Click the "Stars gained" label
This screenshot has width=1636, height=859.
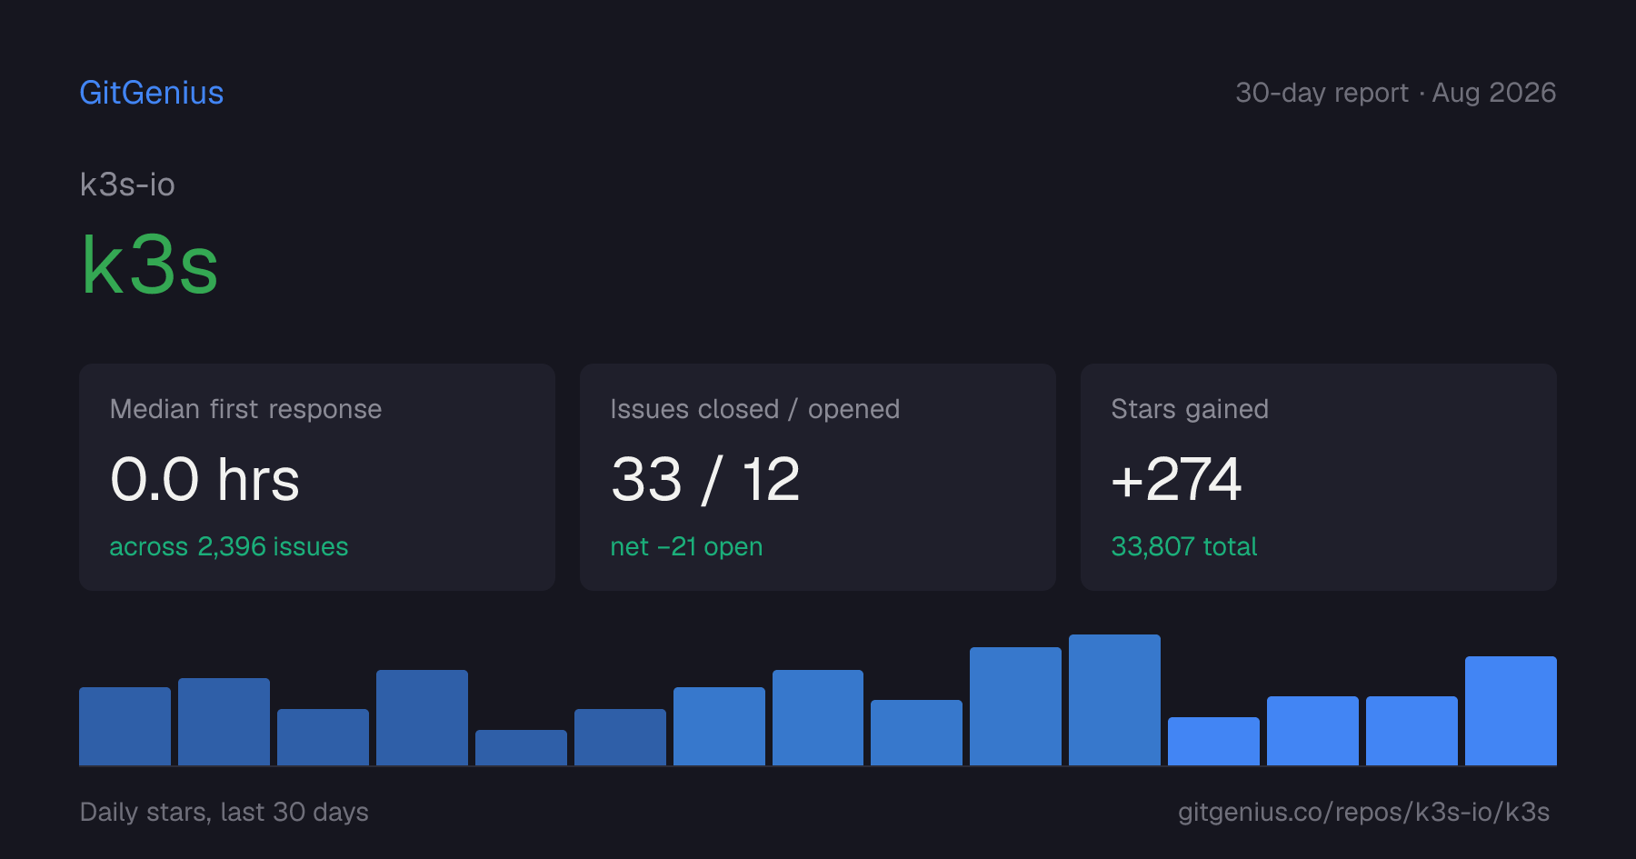[1190, 409]
